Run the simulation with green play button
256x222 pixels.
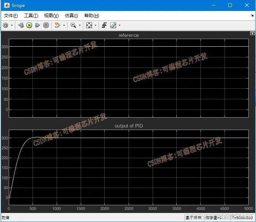(29, 25)
